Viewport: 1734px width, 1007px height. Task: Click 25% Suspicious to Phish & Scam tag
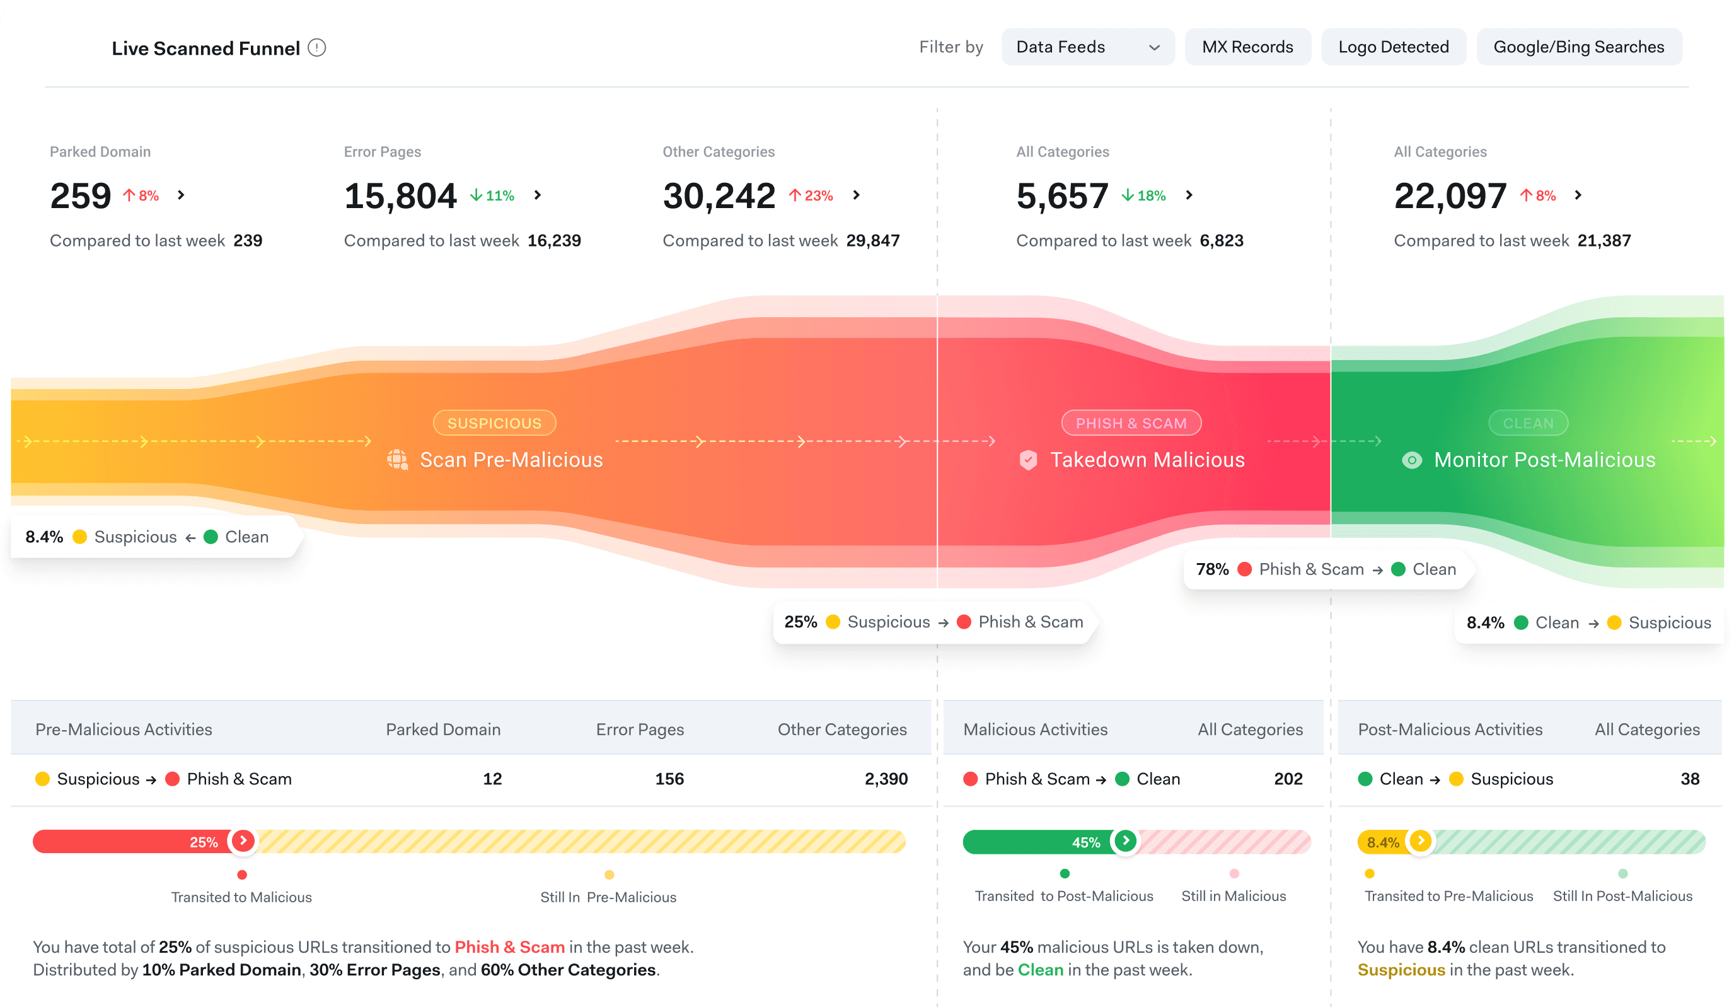[x=933, y=622]
